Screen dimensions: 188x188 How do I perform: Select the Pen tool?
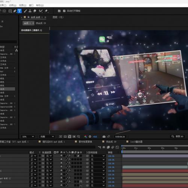coord(15,11)
